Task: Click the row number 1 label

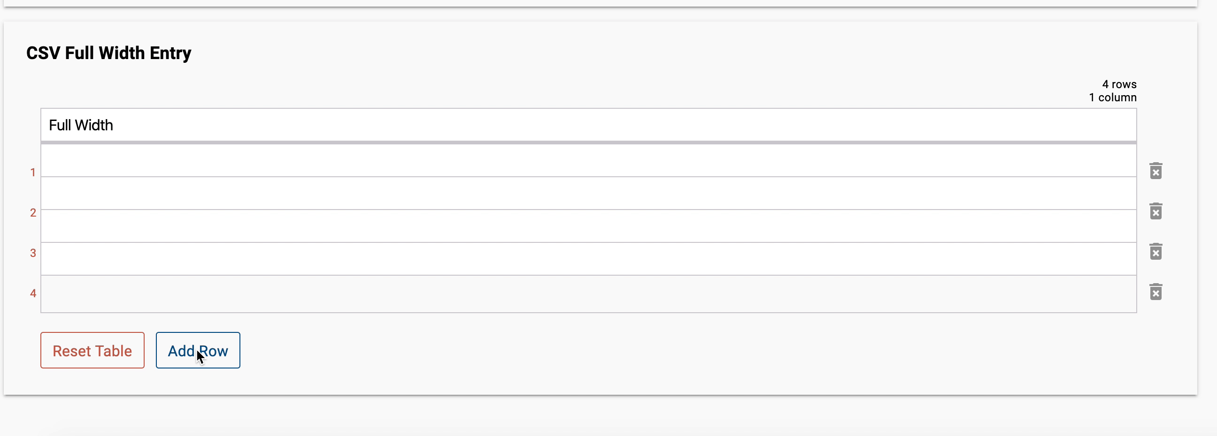Action: tap(32, 172)
